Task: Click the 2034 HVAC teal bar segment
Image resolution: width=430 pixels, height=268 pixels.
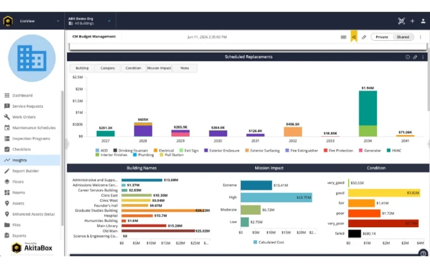Action: click(368, 108)
